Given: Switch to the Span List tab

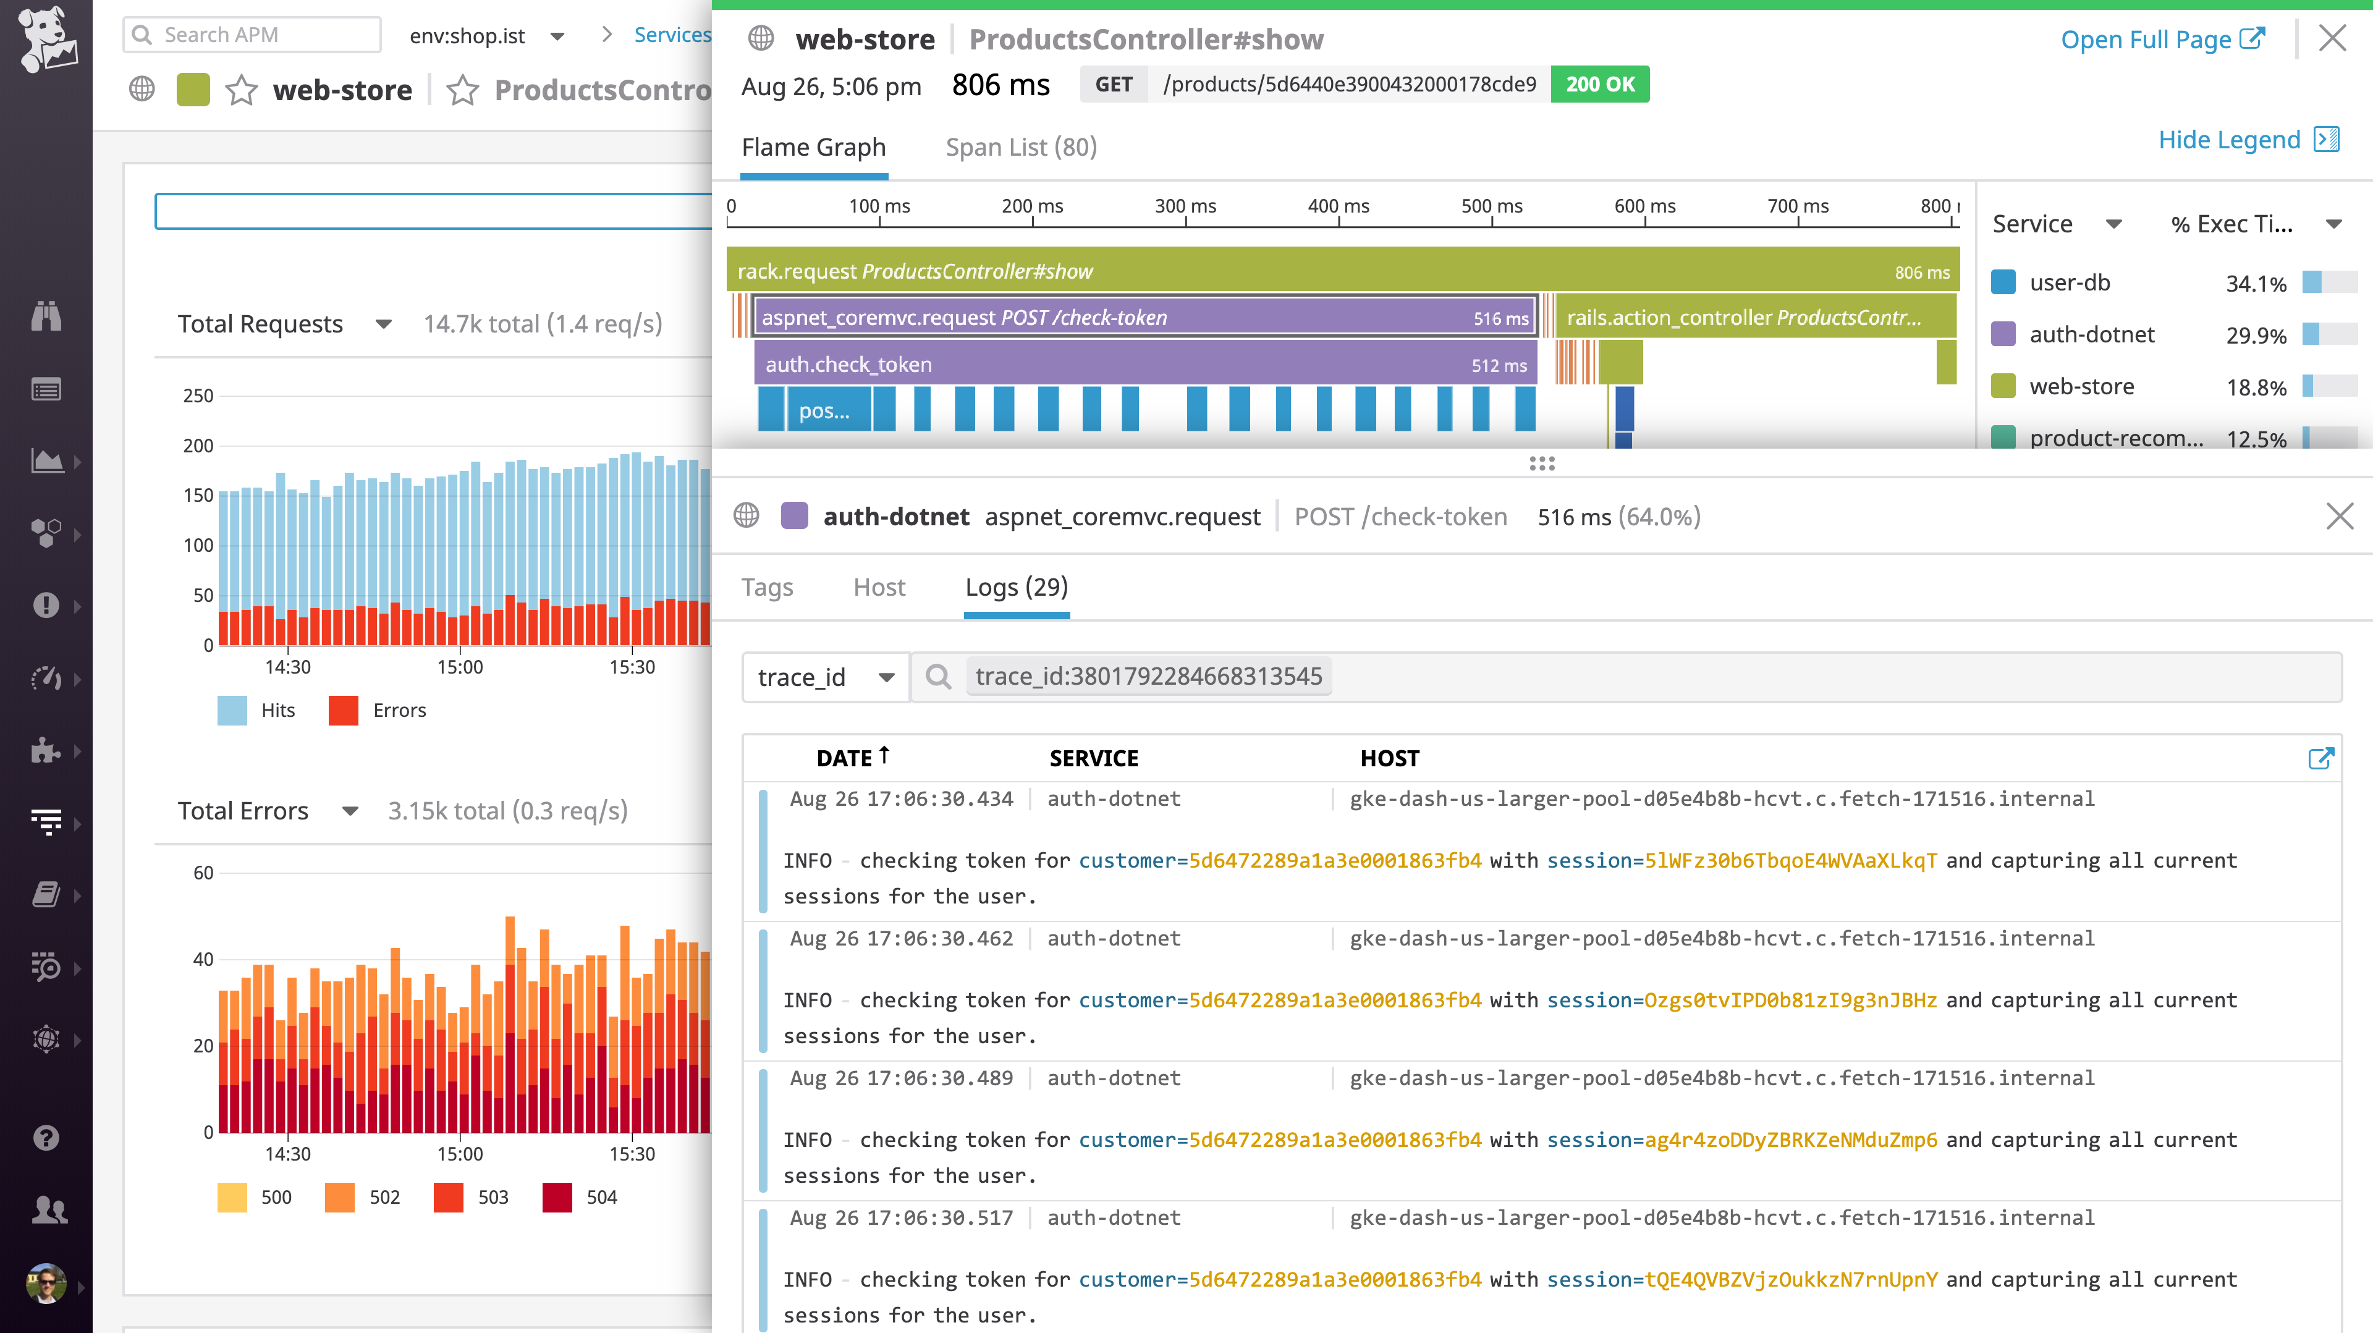Looking at the screenshot, I should (1020, 146).
